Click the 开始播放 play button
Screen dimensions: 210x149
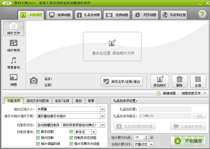pos(188,141)
